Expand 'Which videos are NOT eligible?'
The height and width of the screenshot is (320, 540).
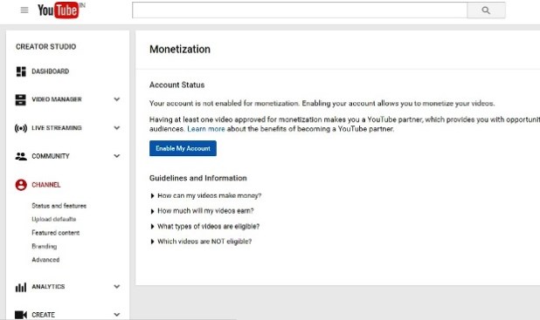pyautogui.click(x=201, y=242)
